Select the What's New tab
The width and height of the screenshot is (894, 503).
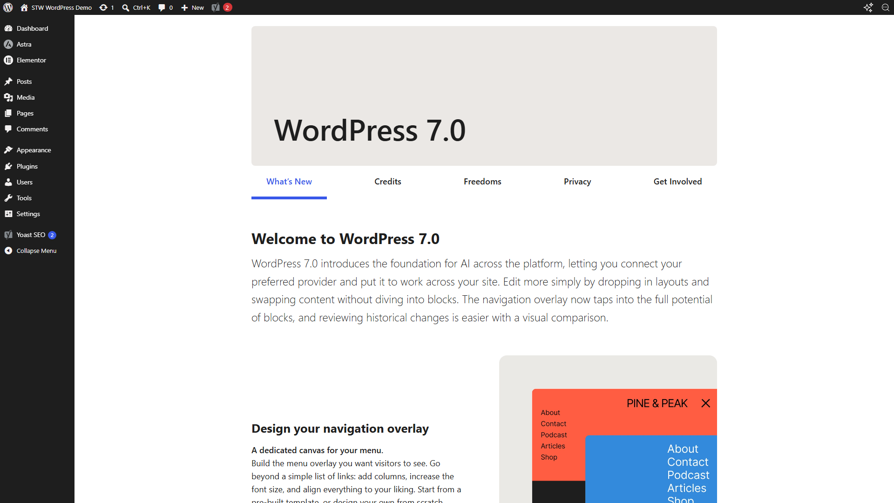coord(289,182)
